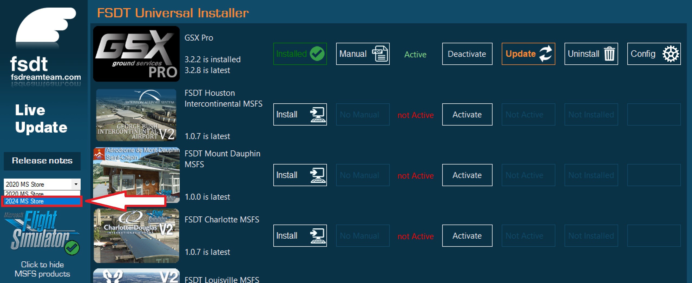This screenshot has height=283, width=692.
Task: Click the FSDT Charlotte MSFS title
Action: [x=222, y=219]
